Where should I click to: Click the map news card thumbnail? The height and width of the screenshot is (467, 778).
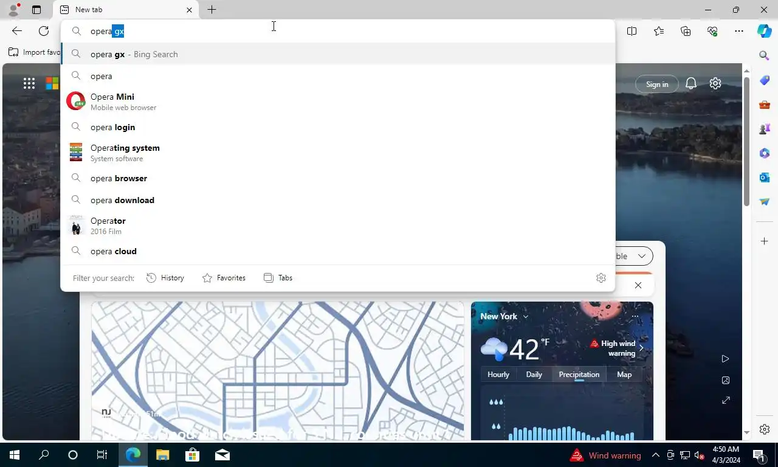pos(278,371)
